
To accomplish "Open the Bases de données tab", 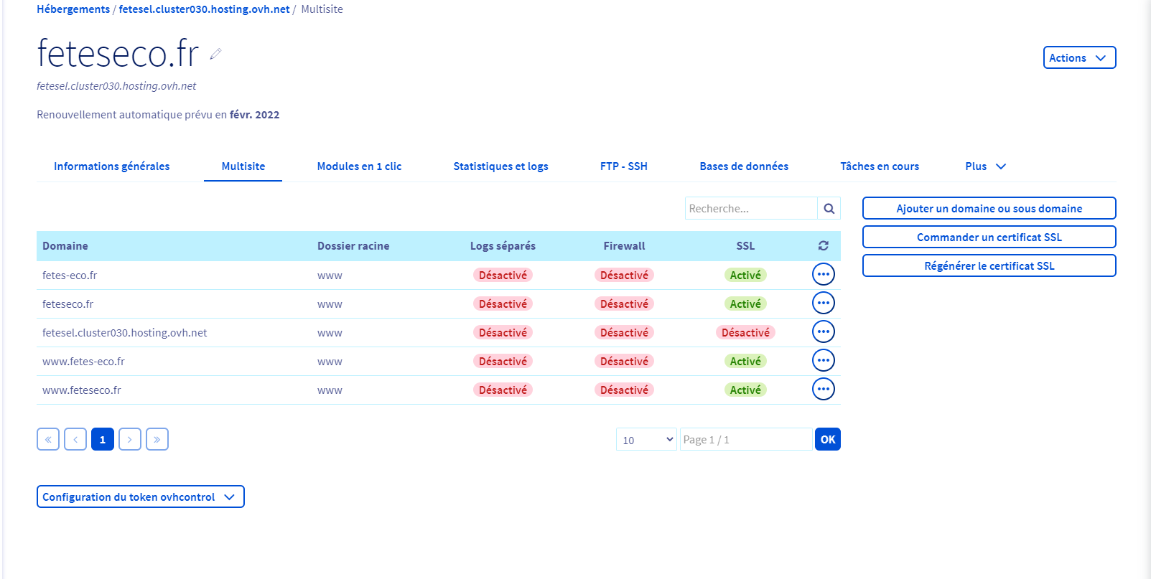I will [x=744, y=166].
